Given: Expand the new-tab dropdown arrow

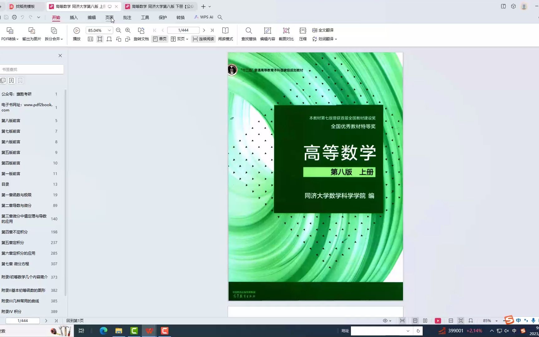Looking at the screenshot, I should click(x=210, y=7).
